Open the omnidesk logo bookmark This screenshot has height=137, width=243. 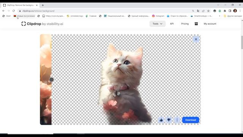[75, 16]
